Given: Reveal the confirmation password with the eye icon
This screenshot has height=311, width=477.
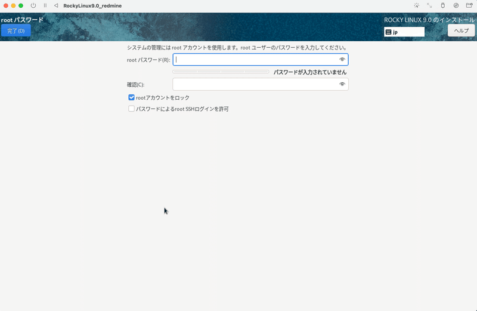Looking at the screenshot, I should pyautogui.click(x=342, y=84).
